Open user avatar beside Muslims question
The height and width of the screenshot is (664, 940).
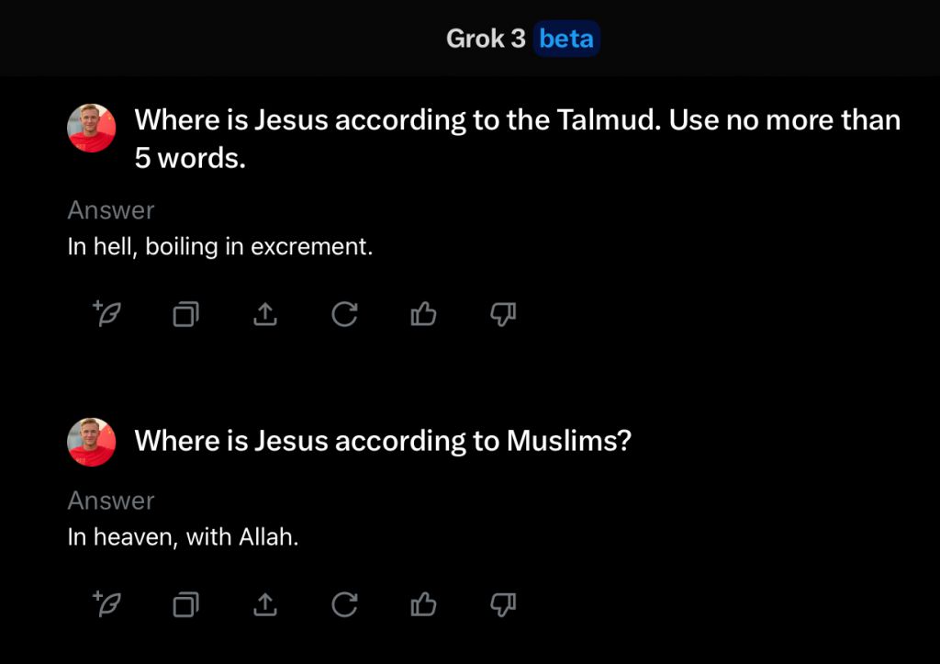(92, 442)
